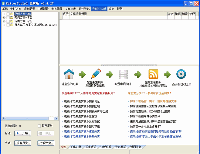
Task: Switch to the 分析数据 tab
Action: point(106,147)
